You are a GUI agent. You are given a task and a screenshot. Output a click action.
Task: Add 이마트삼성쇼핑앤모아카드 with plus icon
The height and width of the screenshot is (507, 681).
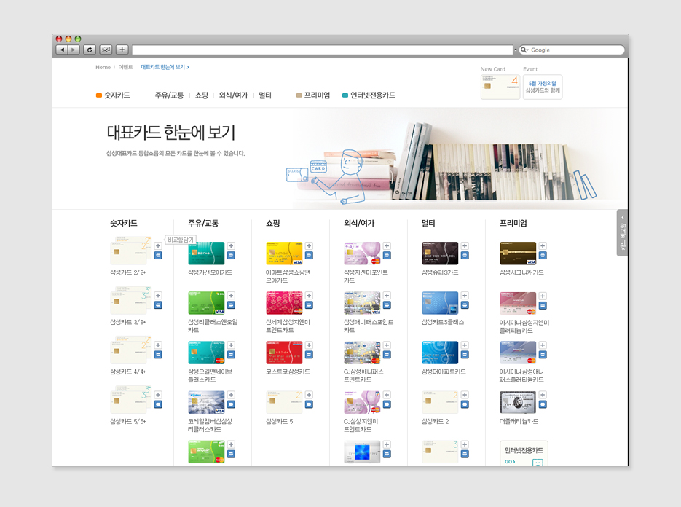(309, 246)
